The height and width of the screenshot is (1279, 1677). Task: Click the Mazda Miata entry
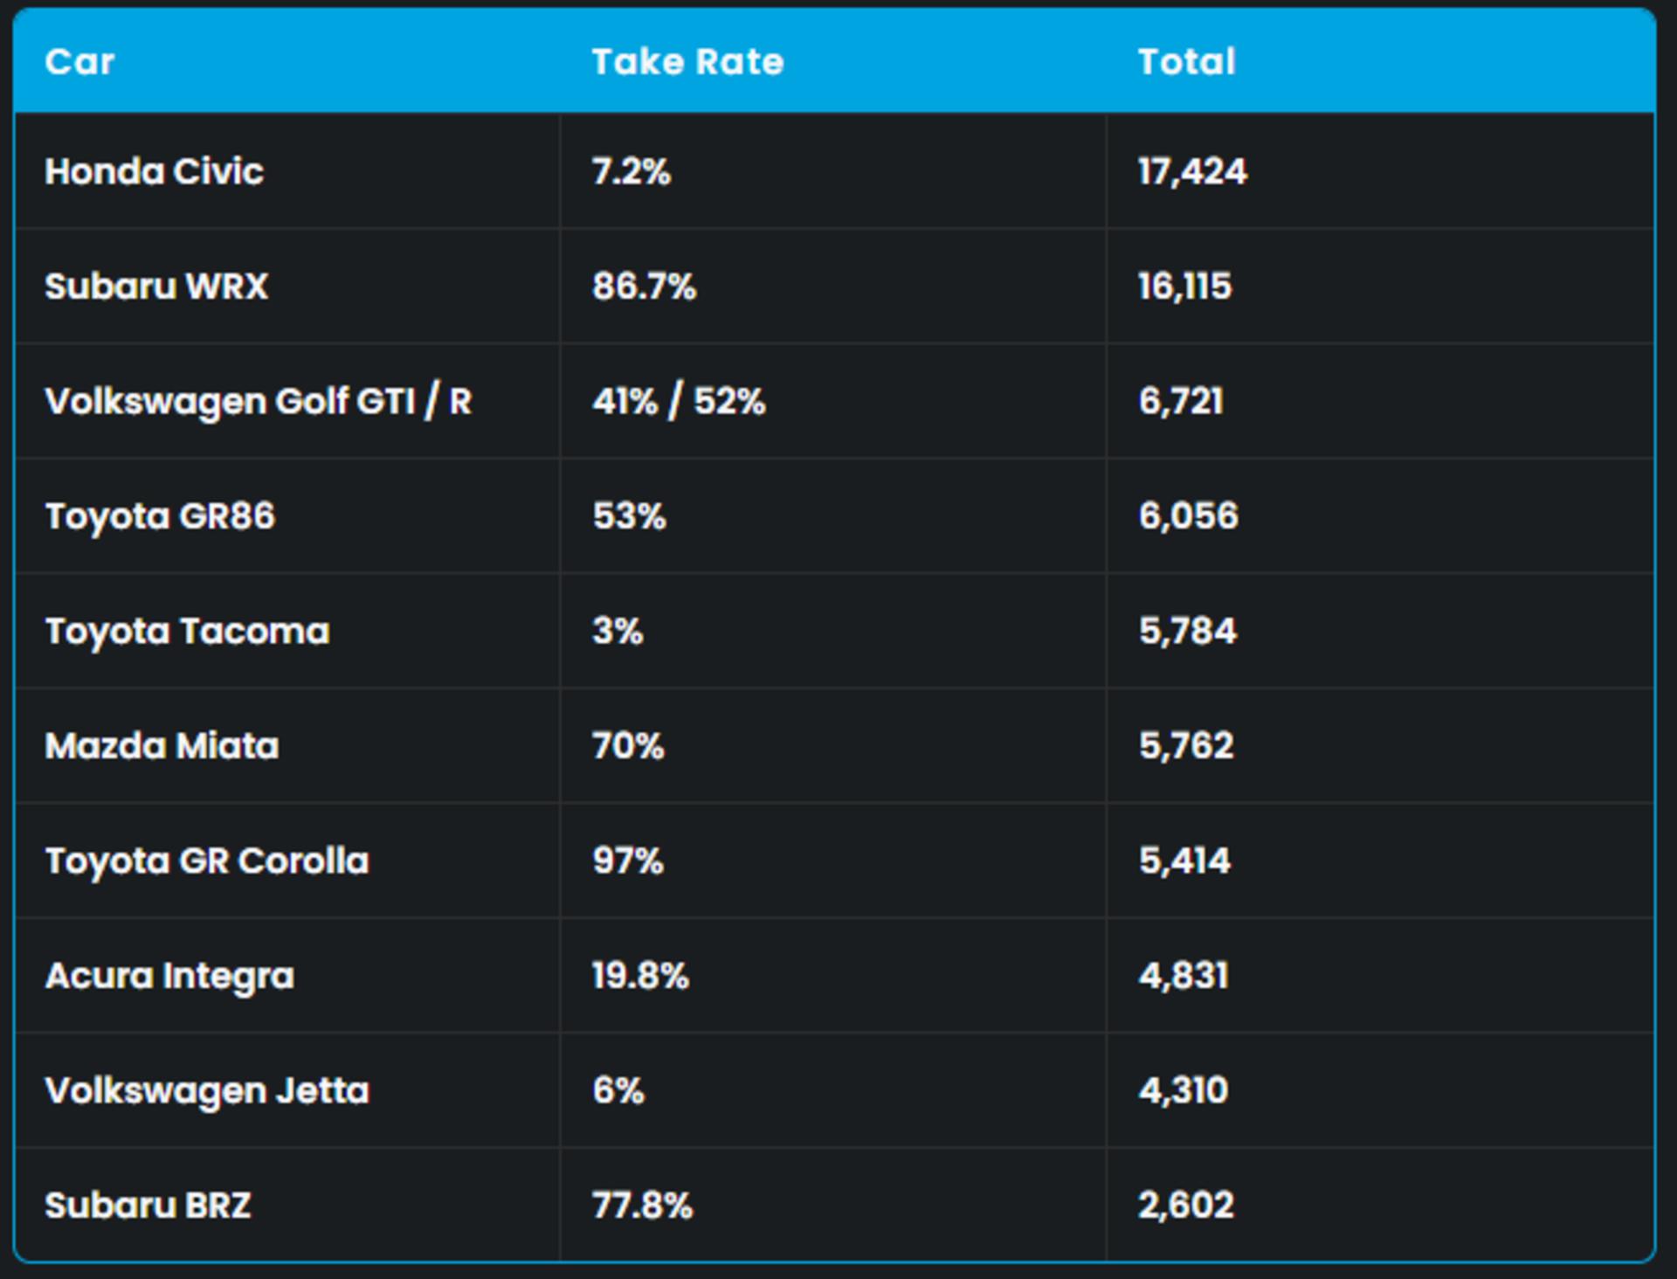[x=162, y=746]
